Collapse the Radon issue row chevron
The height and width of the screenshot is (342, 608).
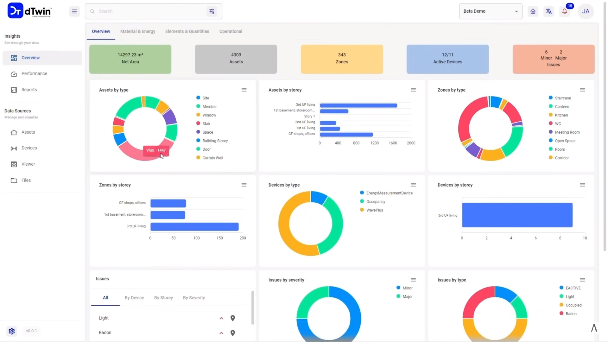click(x=221, y=333)
